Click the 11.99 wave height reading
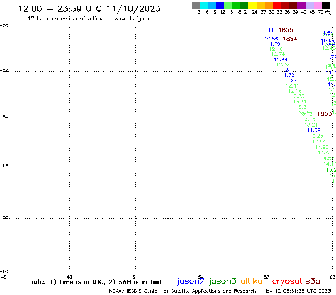 [x=280, y=59]
